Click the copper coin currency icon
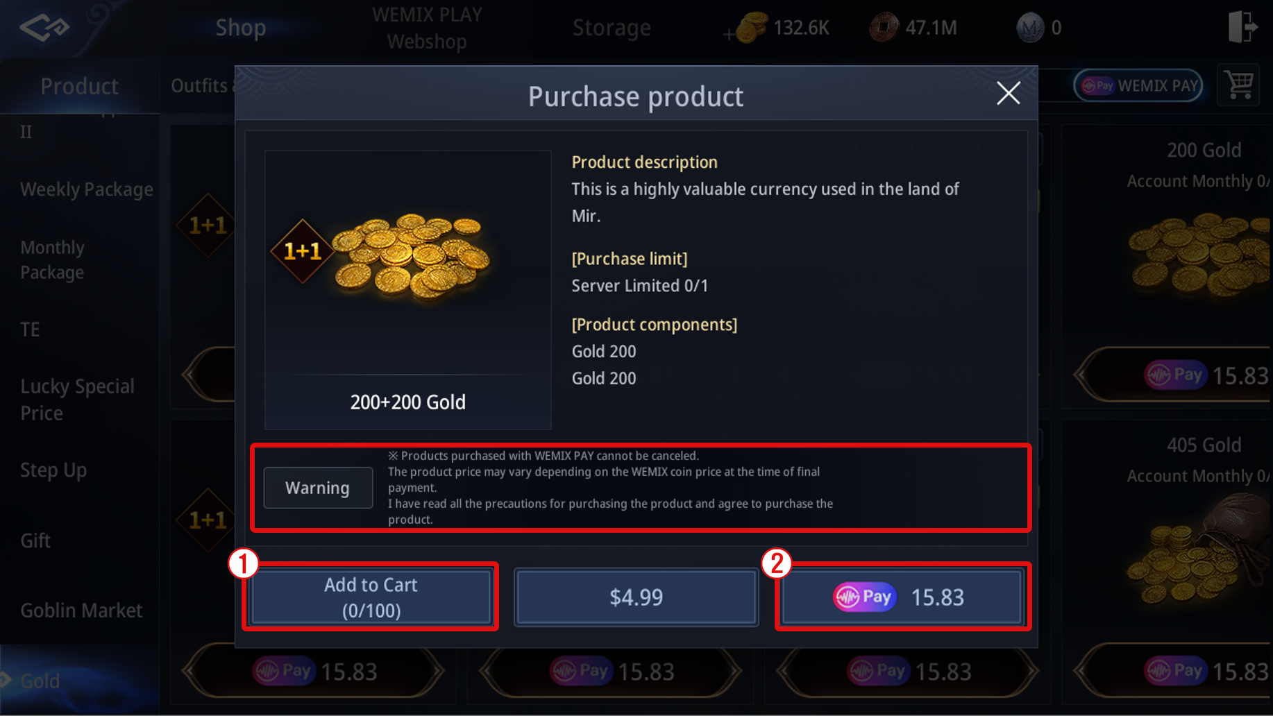Viewport: 1273px width, 716px height. click(x=884, y=28)
